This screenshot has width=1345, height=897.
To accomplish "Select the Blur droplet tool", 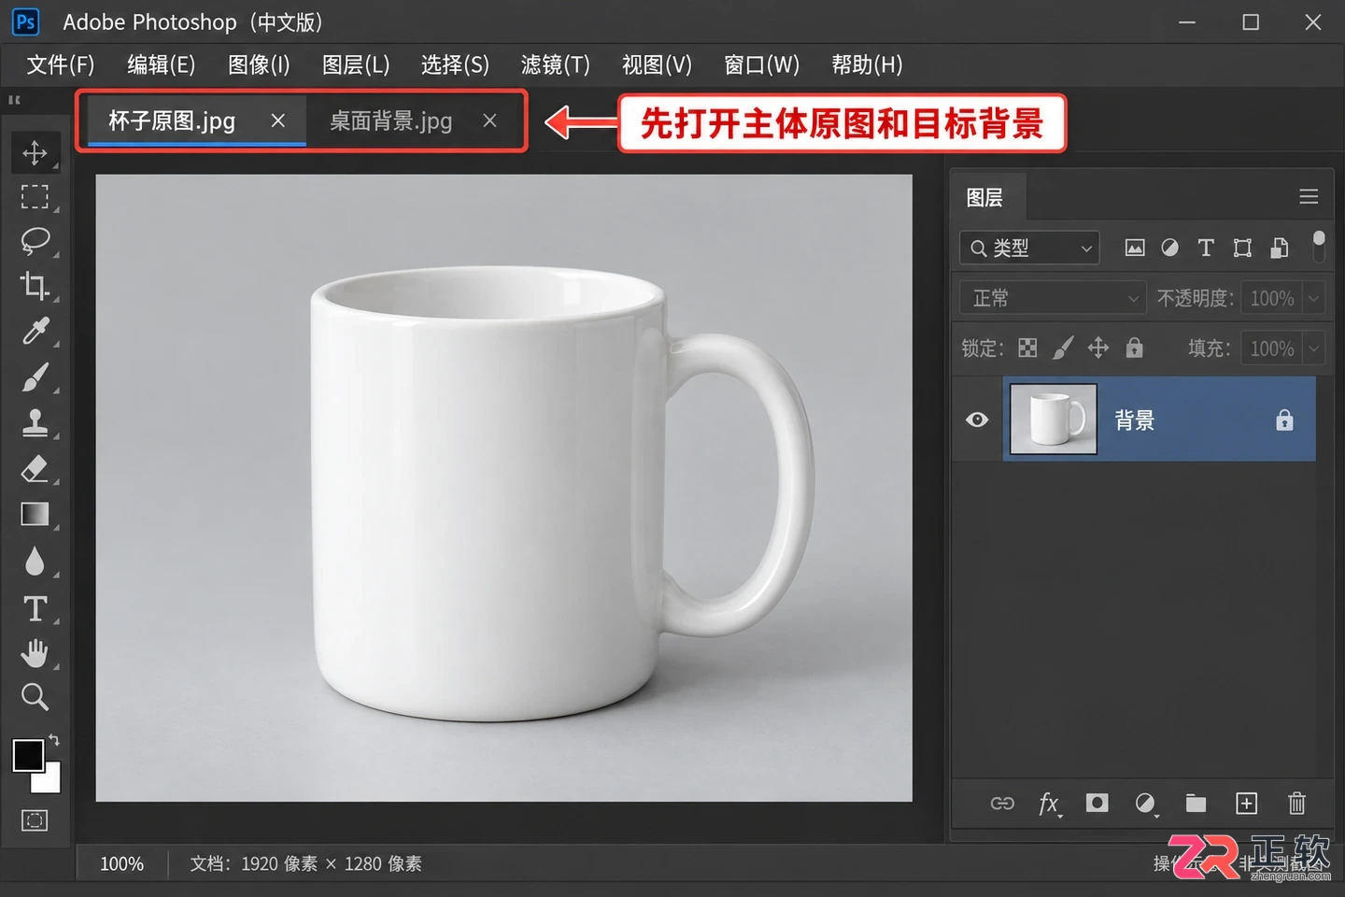I will pos(35,561).
